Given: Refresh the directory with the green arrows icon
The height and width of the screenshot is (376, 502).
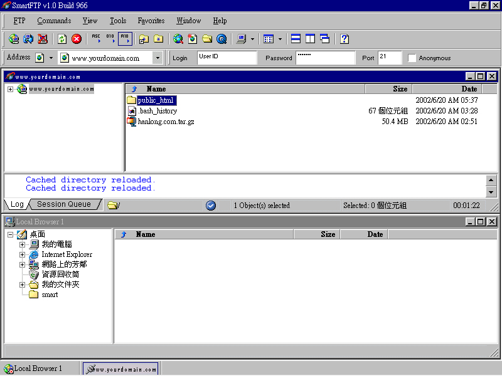Looking at the screenshot, I should (62, 39).
